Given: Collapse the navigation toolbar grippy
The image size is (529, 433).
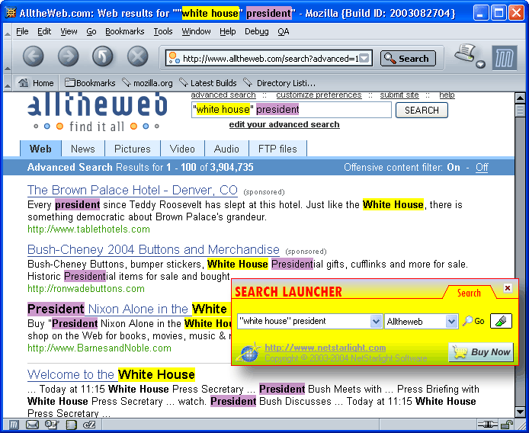Looking at the screenshot, I should point(8,56).
